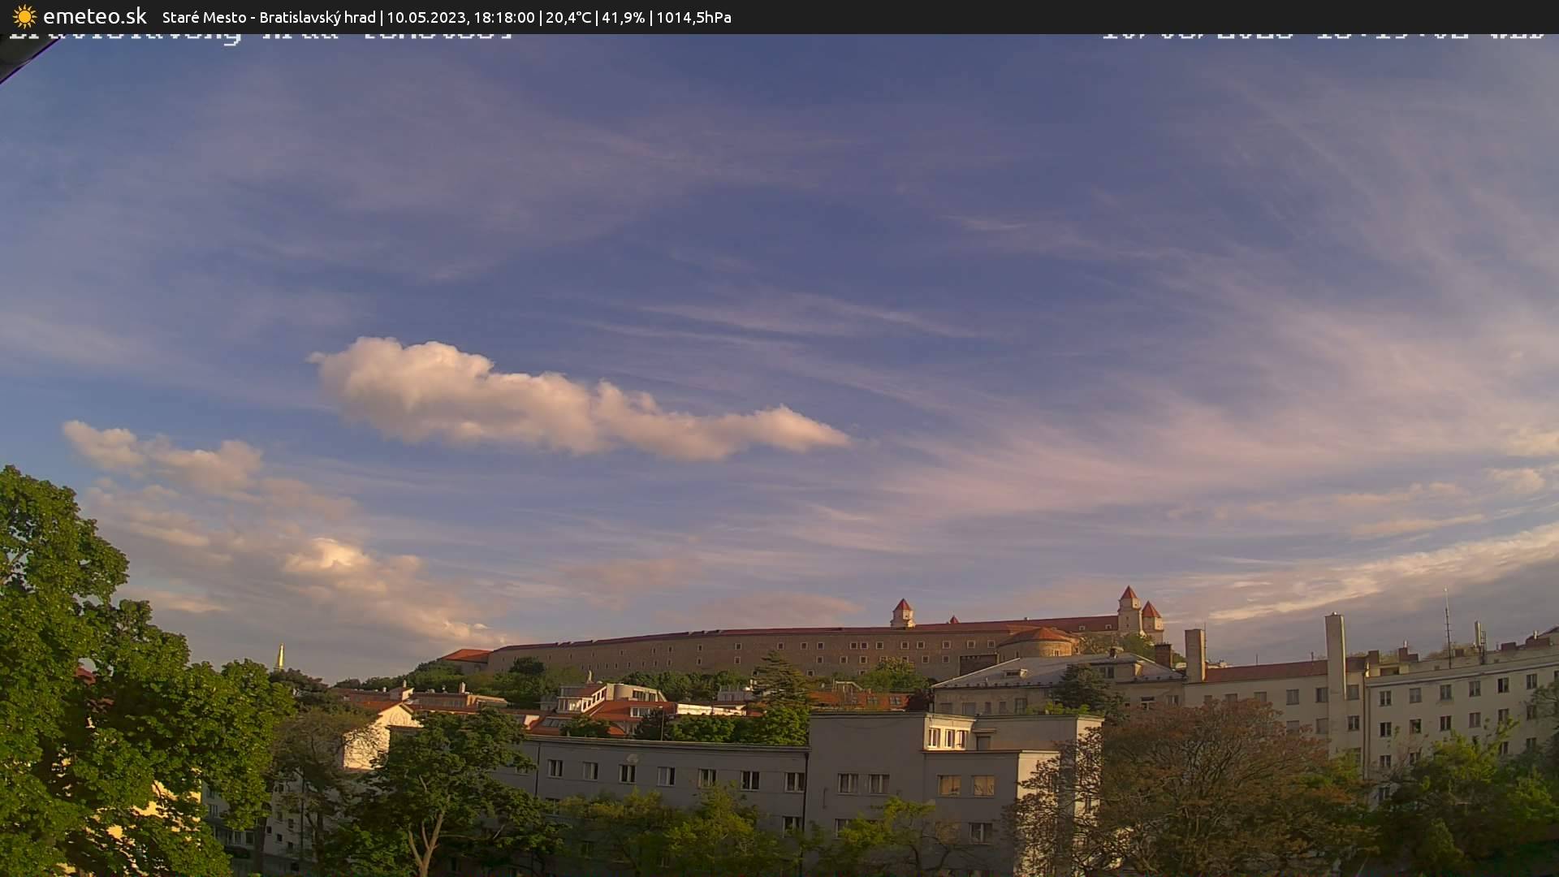Click the date '10.05.2023' in the header
Image resolution: width=1559 pixels, height=877 pixels.
pos(430,16)
